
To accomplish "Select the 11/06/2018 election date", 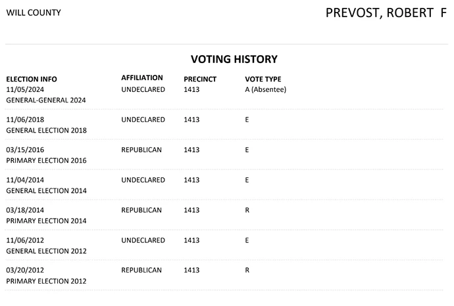I will pyautogui.click(x=25, y=120).
